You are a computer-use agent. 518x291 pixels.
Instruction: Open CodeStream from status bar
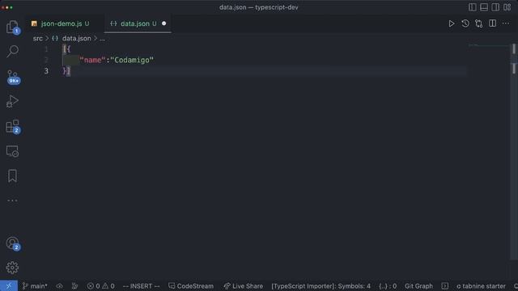pos(191,286)
